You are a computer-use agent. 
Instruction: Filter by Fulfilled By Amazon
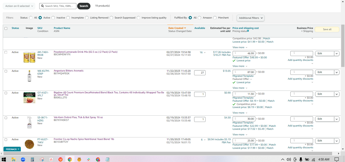coord(199,18)
